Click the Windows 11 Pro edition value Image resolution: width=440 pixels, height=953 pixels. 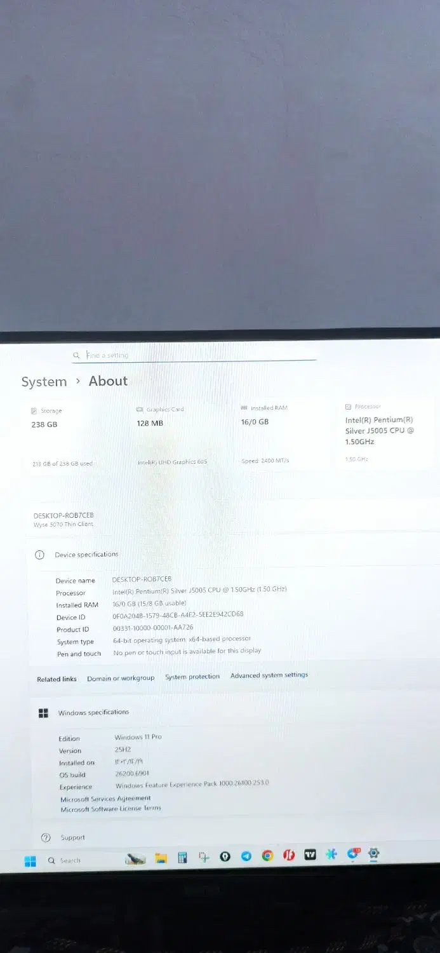(x=138, y=737)
